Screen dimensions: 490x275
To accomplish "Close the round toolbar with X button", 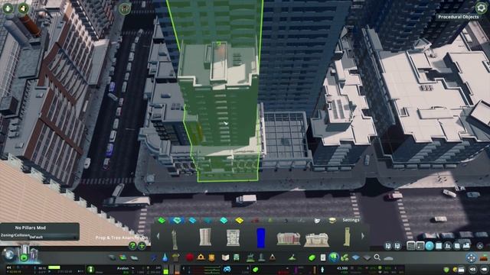I will point(480,246).
